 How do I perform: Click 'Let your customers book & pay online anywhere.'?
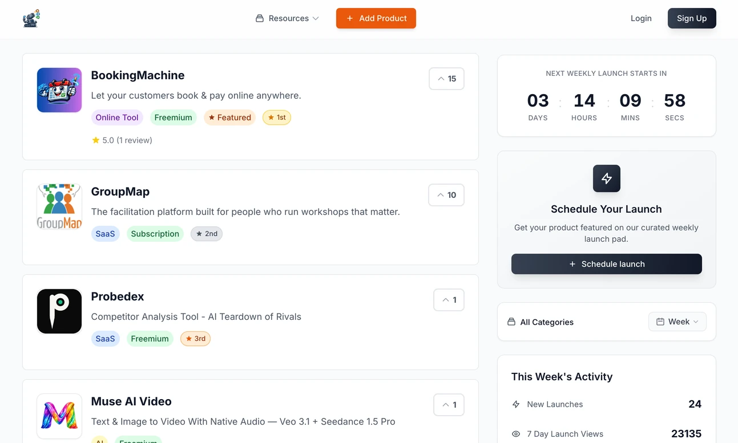click(196, 96)
